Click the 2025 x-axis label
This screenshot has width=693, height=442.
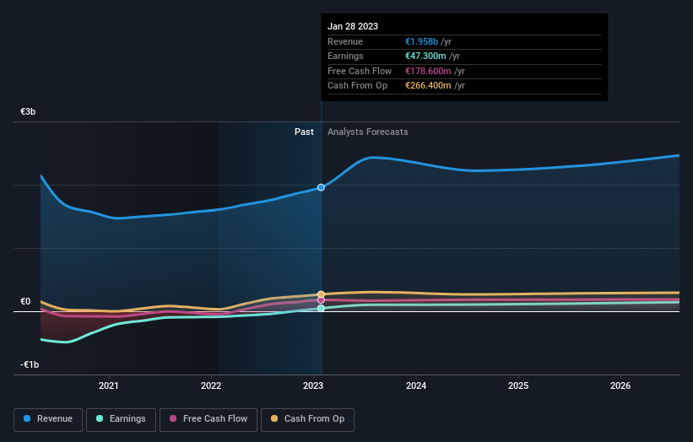tap(518, 385)
